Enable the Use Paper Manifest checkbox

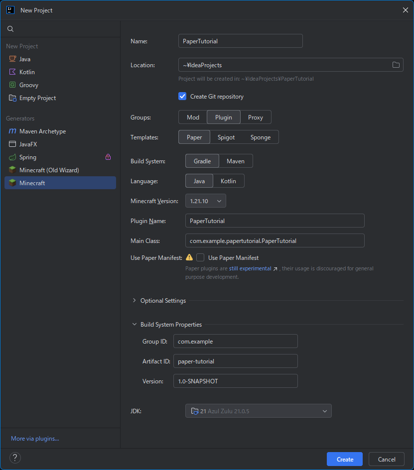click(x=200, y=257)
